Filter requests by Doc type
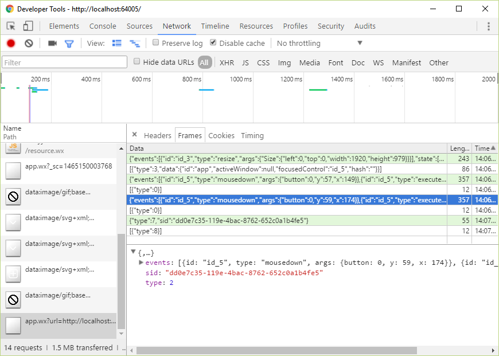499x356 pixels. [x=358, y=62]
